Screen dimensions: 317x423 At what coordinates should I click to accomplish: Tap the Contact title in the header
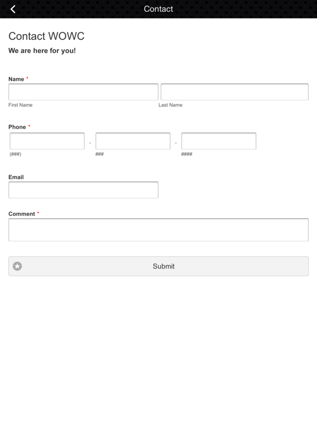(158, 9)
